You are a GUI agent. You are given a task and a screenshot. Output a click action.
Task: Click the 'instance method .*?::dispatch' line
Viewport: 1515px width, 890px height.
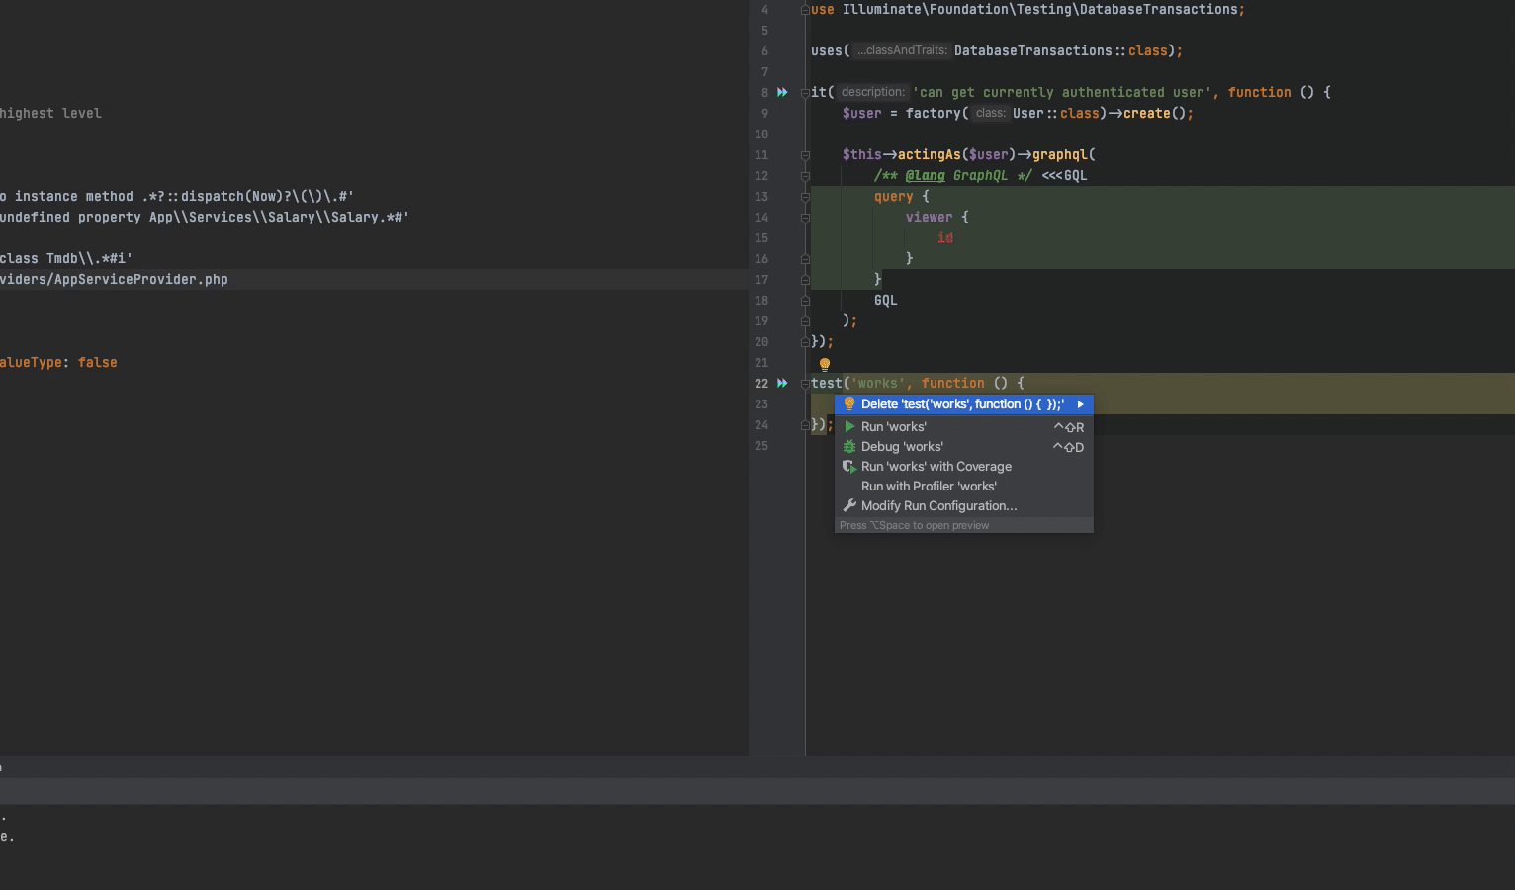(x=177, y=196)
